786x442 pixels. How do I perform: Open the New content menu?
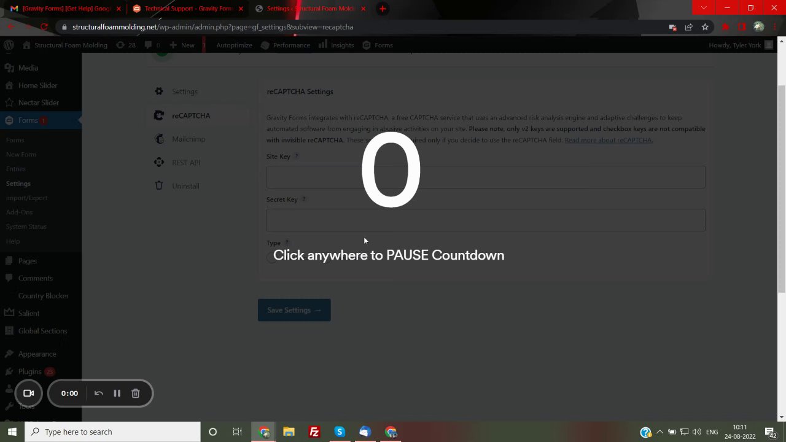pos(182,45)
